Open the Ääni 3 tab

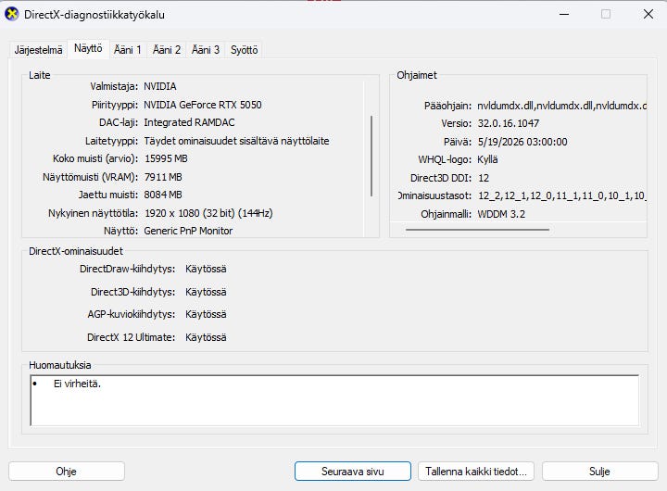click(x=206, y=50)
